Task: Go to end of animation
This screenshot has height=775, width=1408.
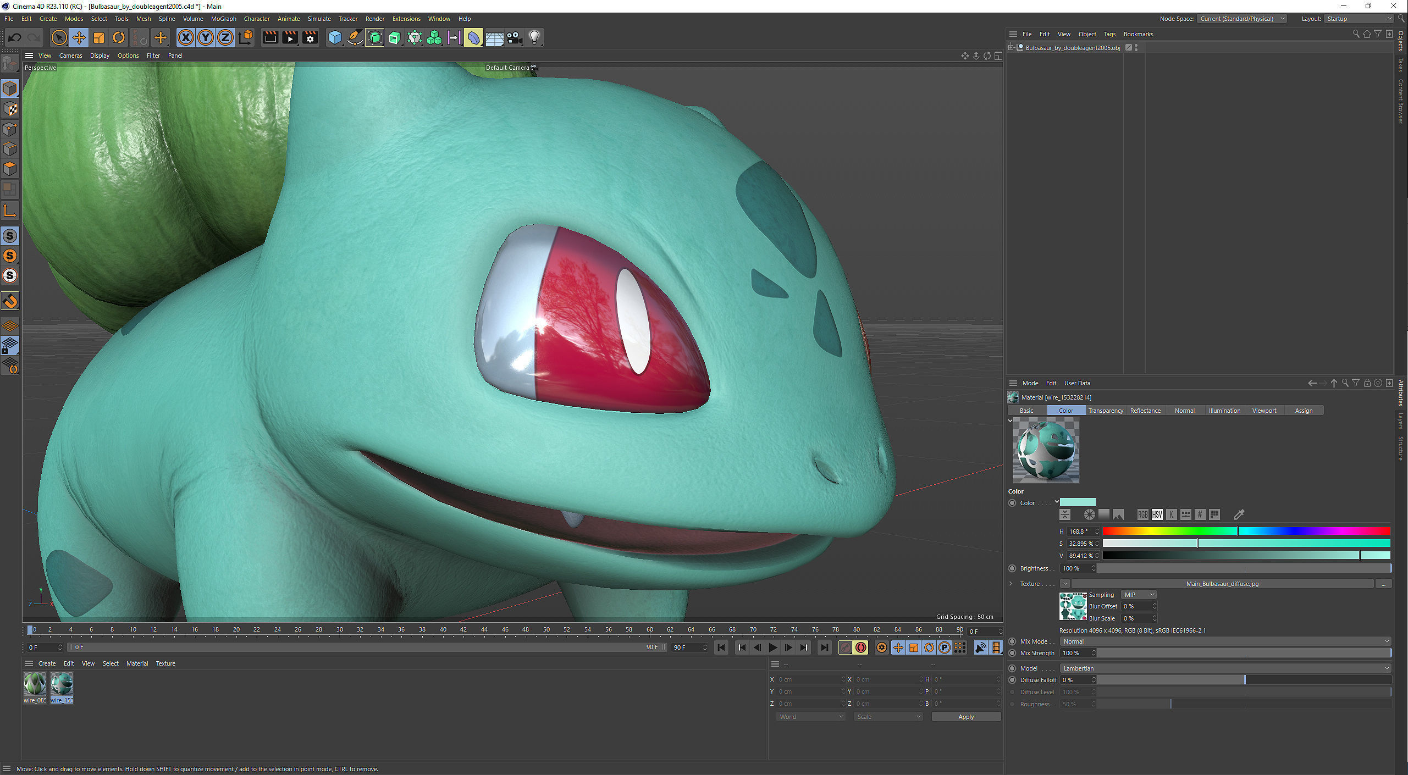Action: pos(824,647)
